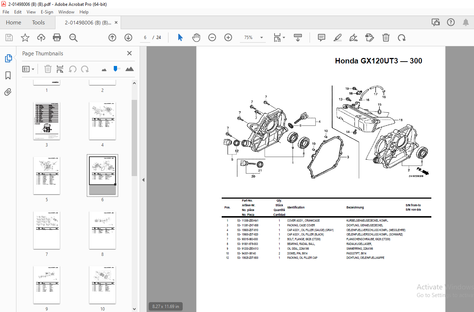474x312 pixels.
Task: Delete selected thumbnail pages trash icon
Action: 48,69
